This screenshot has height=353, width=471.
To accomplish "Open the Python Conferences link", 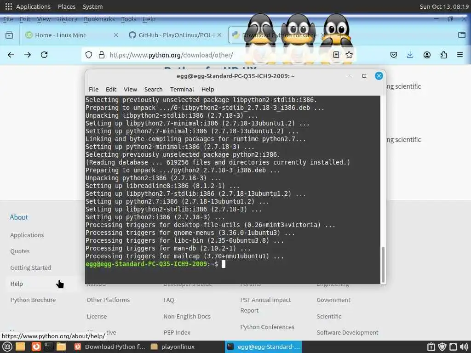I will pyautogui.click(x=267, y=327).
